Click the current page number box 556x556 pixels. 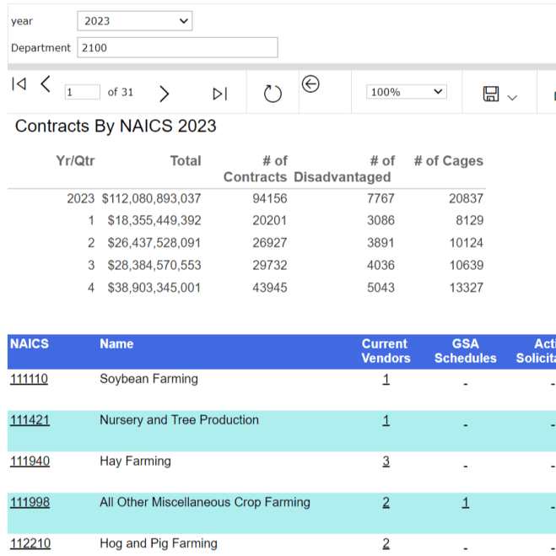83,92
